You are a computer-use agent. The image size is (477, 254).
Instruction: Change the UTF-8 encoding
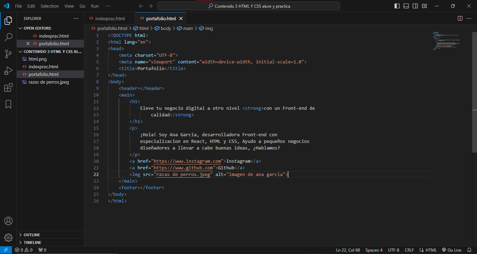394,250
